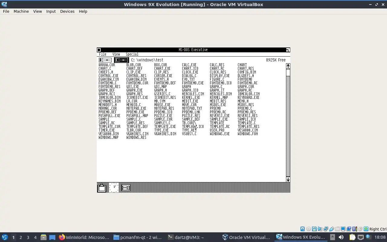Click the C:\windows\test path label
The height and width of the screenshot is (242, 387).
147,60
